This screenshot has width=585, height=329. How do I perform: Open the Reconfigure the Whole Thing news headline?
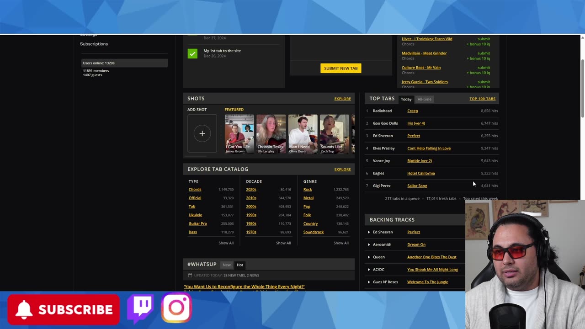point(244,287)
